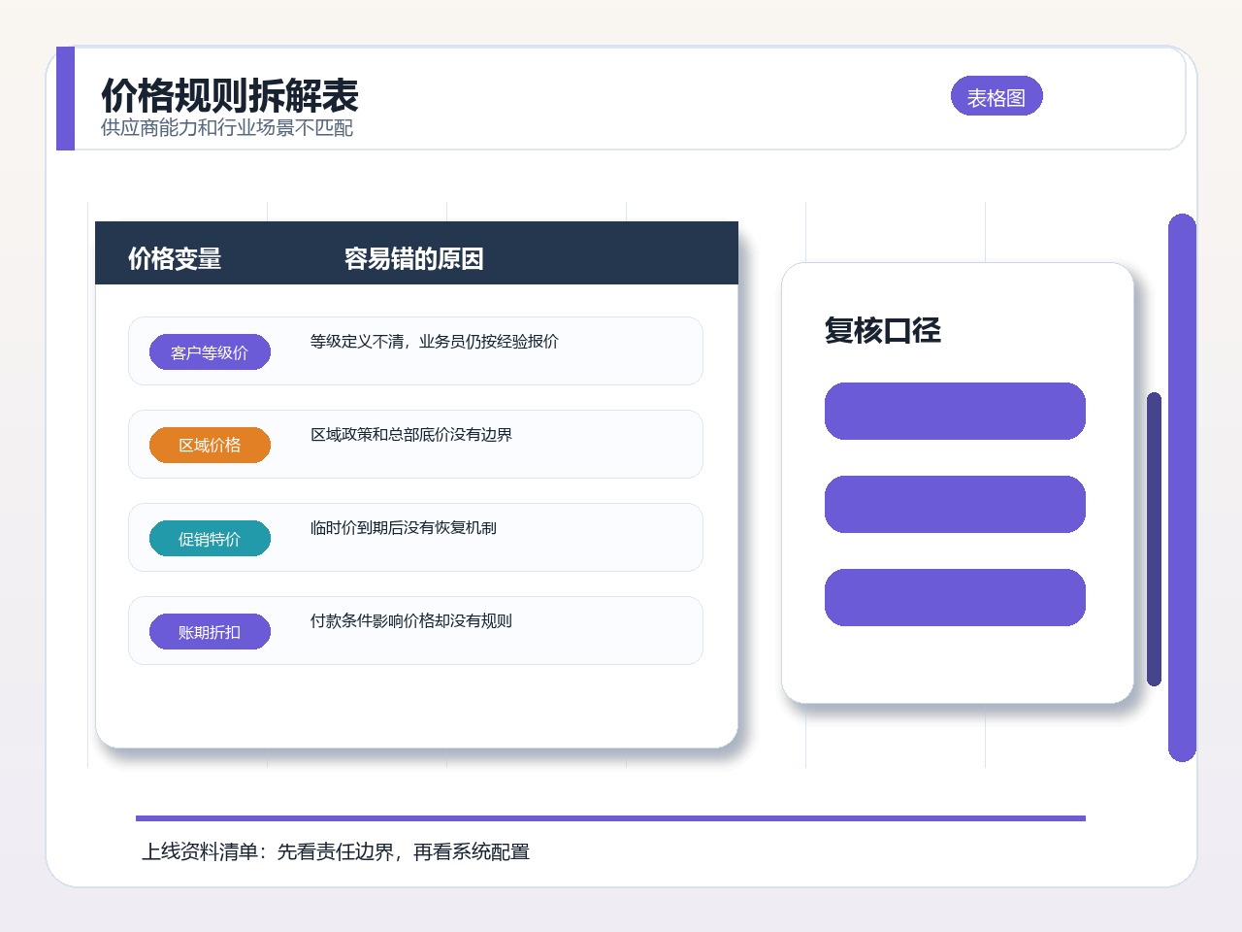This screenshot has width=1242, height=932.
Task: Select the 客户等级价 tag
Action: pyautogui.click(x=210, y=352)
